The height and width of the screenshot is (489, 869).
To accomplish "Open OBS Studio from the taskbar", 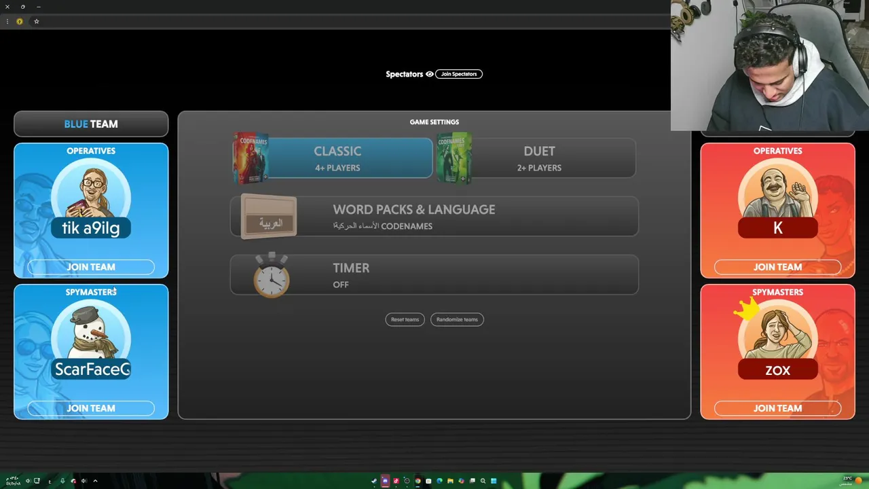I will tap(407, 481).
